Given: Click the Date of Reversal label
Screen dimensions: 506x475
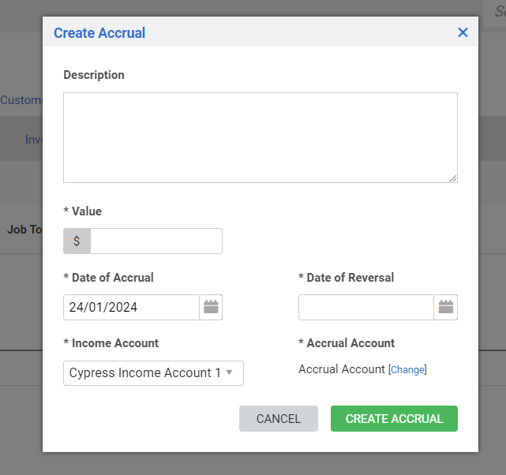Looking at the screenshot, I should point(346,278).
